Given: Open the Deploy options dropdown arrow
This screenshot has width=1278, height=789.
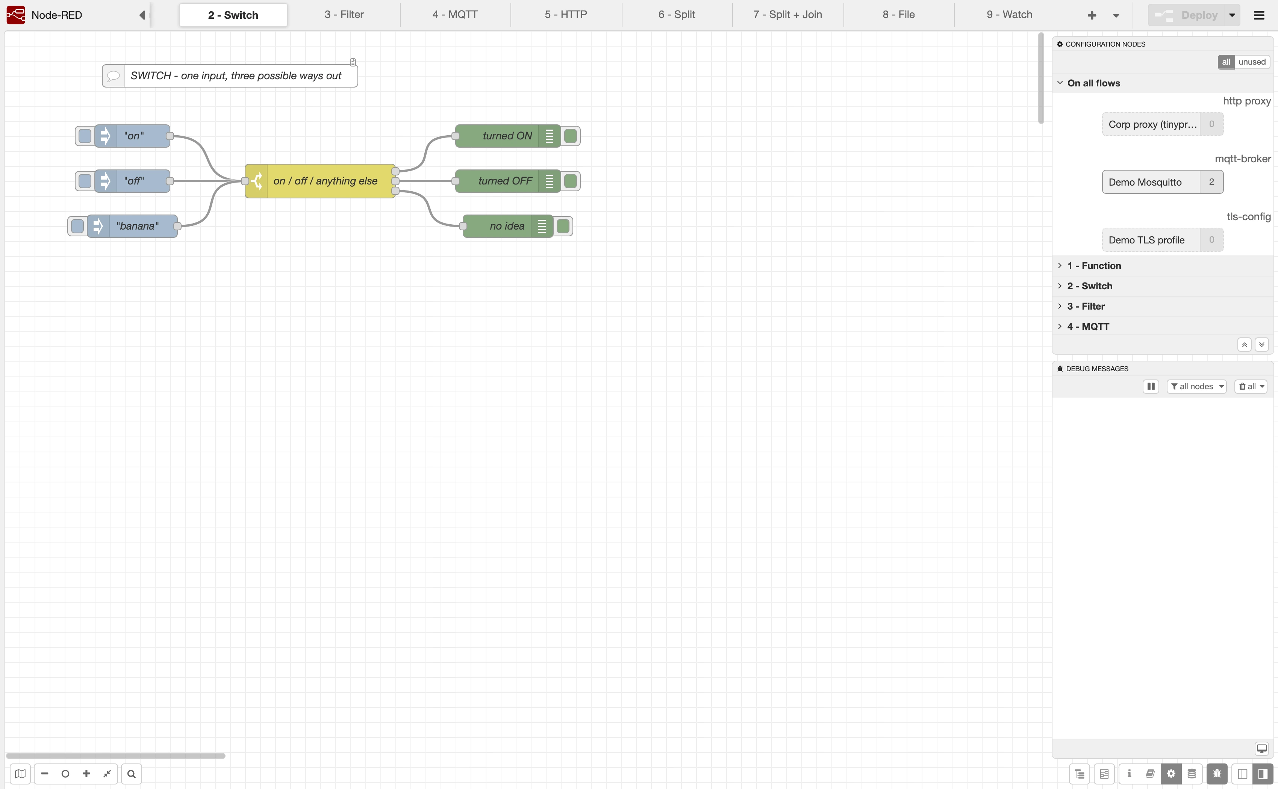Looking at the screenshot, I should (1232, 15).
